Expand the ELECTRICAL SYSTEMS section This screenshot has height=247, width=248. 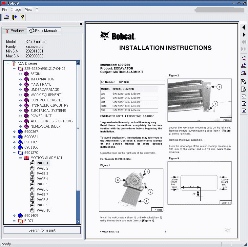point(20,111)
